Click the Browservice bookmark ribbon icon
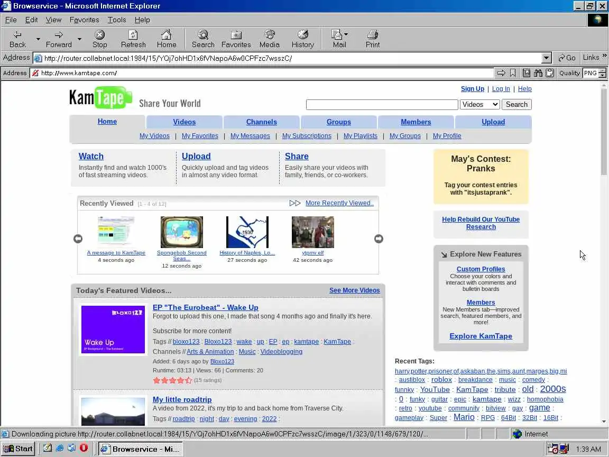The image size is (609, 457). [x=513, y=72]
